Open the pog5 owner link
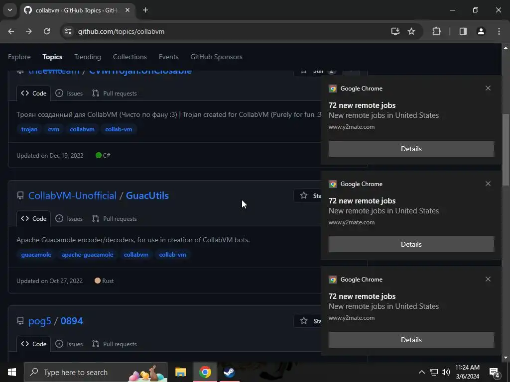This screenshot has height=382, width=510. tap(40, 321)
